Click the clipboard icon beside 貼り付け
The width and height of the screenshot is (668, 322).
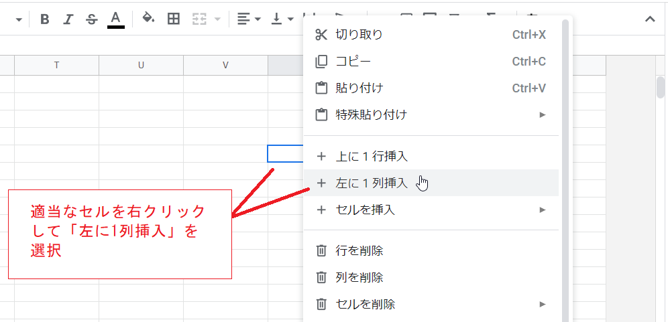tap(321, 88)
